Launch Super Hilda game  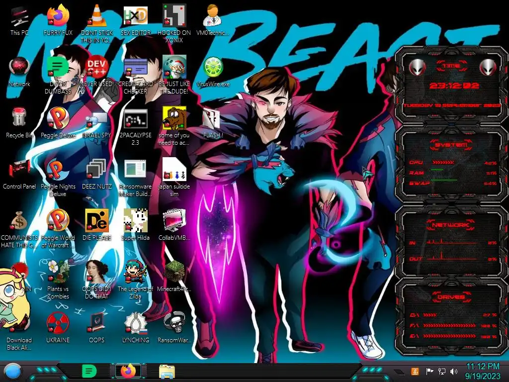[136, 220]
